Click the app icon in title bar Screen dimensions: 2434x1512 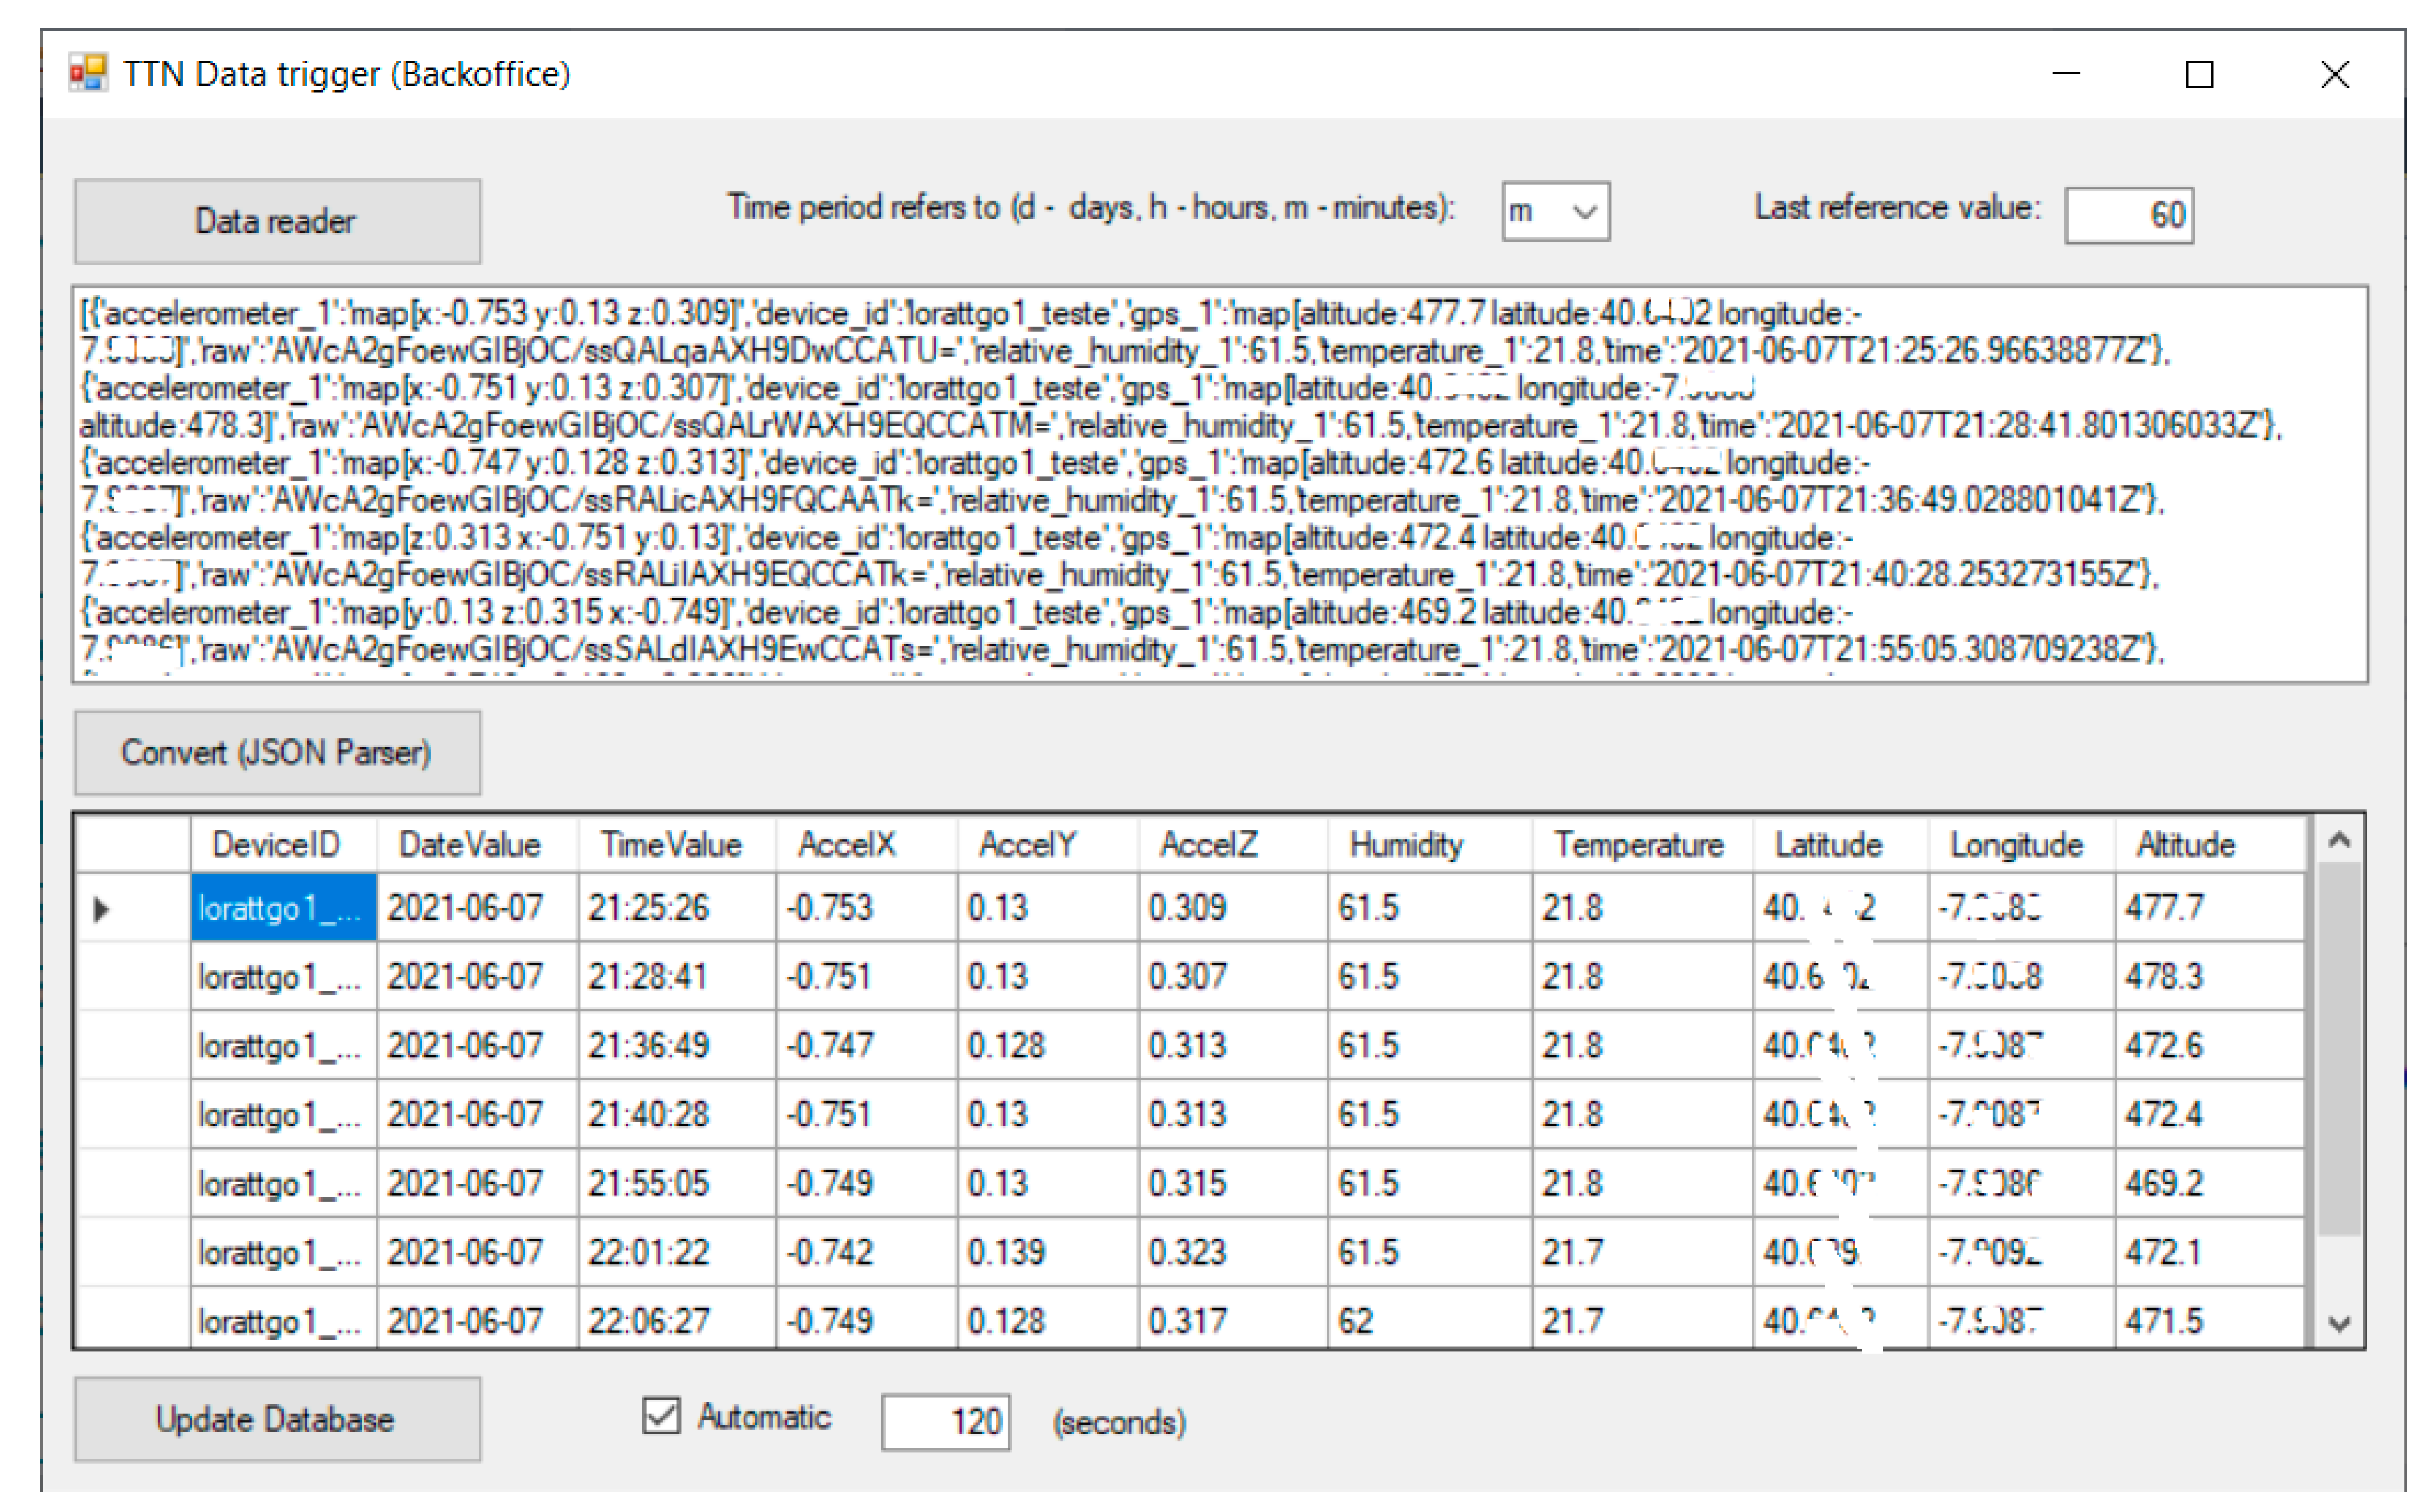[x=88, y=74]
